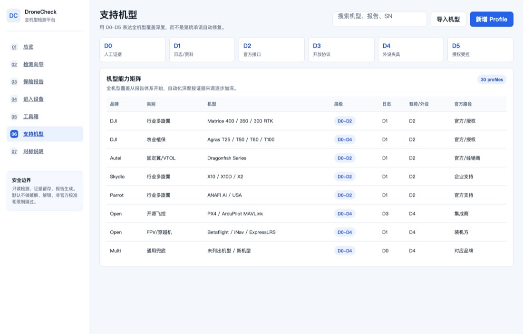This screenshot has height=334, width=523.
Task: Click Parrot brand cell
Action: point(117,195)
